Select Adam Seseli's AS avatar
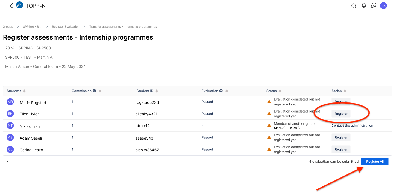The height and width of the screenshot is (196, 396). 10,137
